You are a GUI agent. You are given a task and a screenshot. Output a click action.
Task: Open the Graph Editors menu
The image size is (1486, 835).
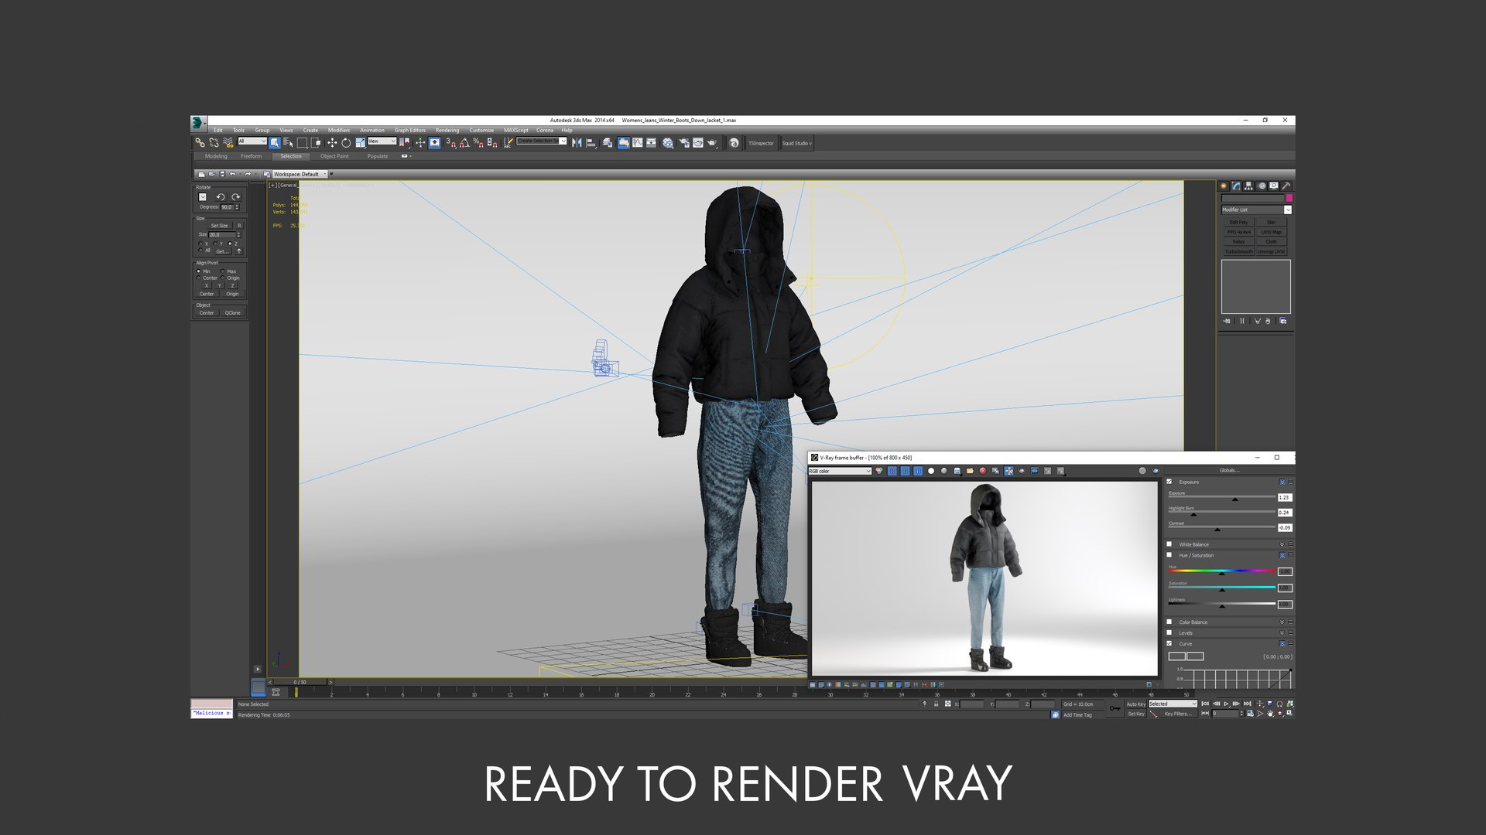[410, 130]
